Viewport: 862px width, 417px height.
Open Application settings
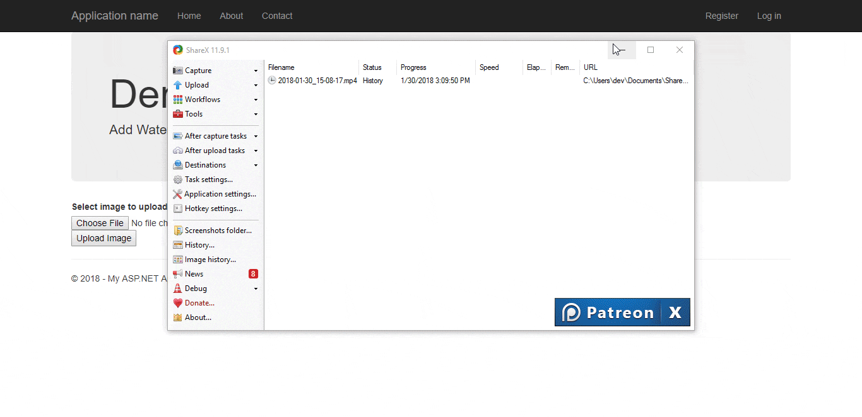point(220,194)
